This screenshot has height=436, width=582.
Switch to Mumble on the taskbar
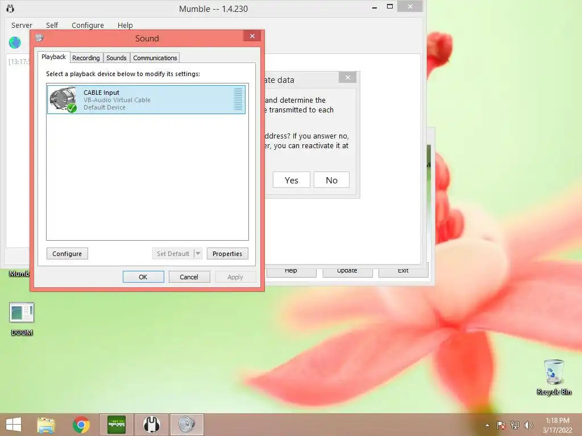click(151, 425)
